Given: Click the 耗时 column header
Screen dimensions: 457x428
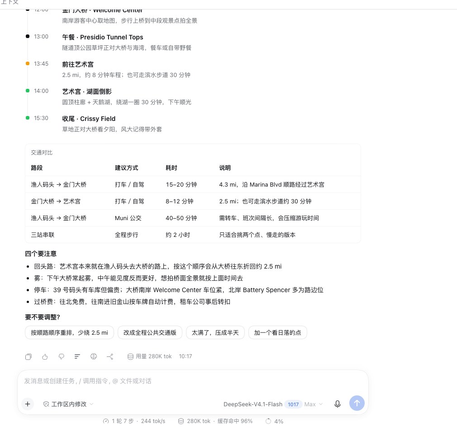Looking at the screenshot, I should coord(171,168).
